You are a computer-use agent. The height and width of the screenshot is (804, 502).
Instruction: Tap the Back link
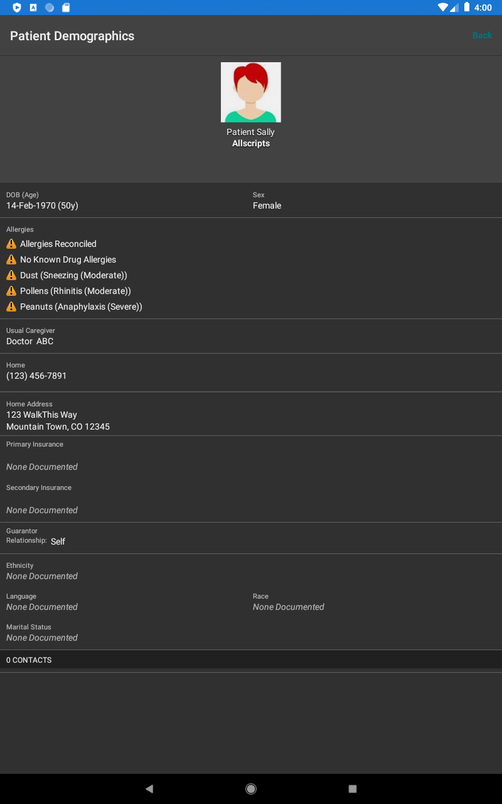click(x=482, y=36)
